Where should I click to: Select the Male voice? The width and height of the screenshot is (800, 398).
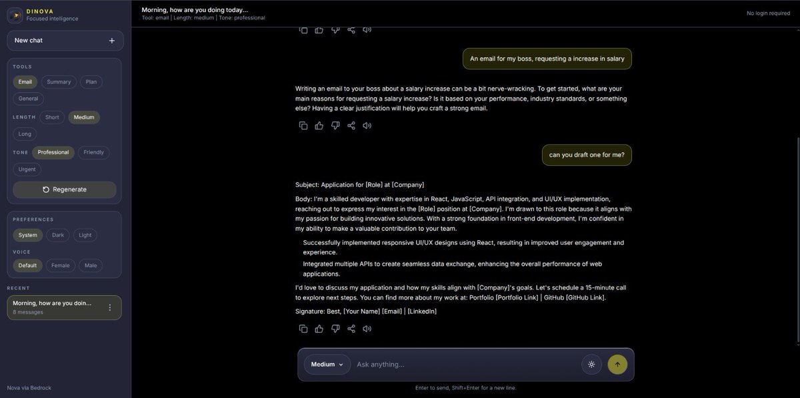[91, 266]
